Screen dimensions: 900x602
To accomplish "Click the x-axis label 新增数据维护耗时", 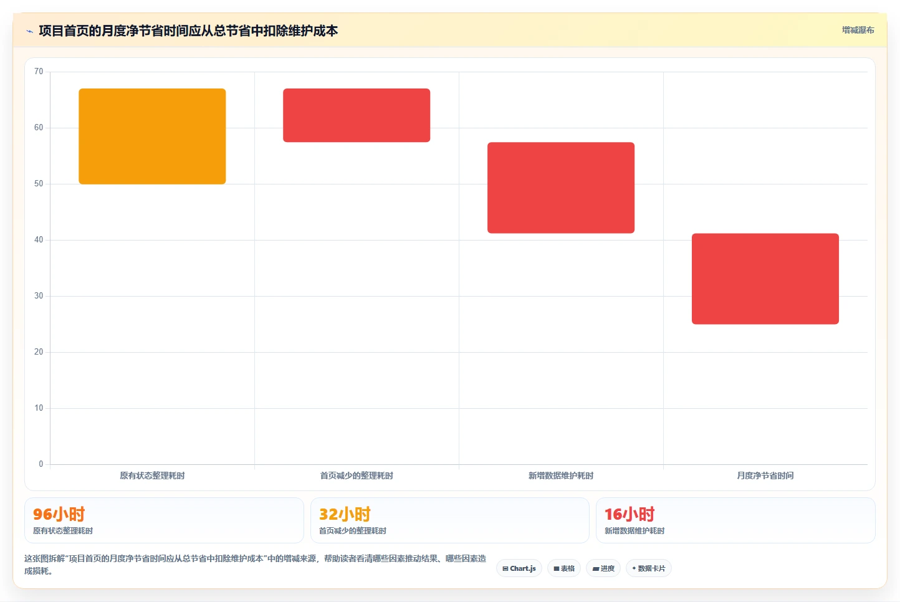I will [561, 475].
